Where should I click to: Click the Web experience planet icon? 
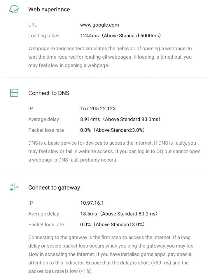pyautogui.click(x=14, y=9)
